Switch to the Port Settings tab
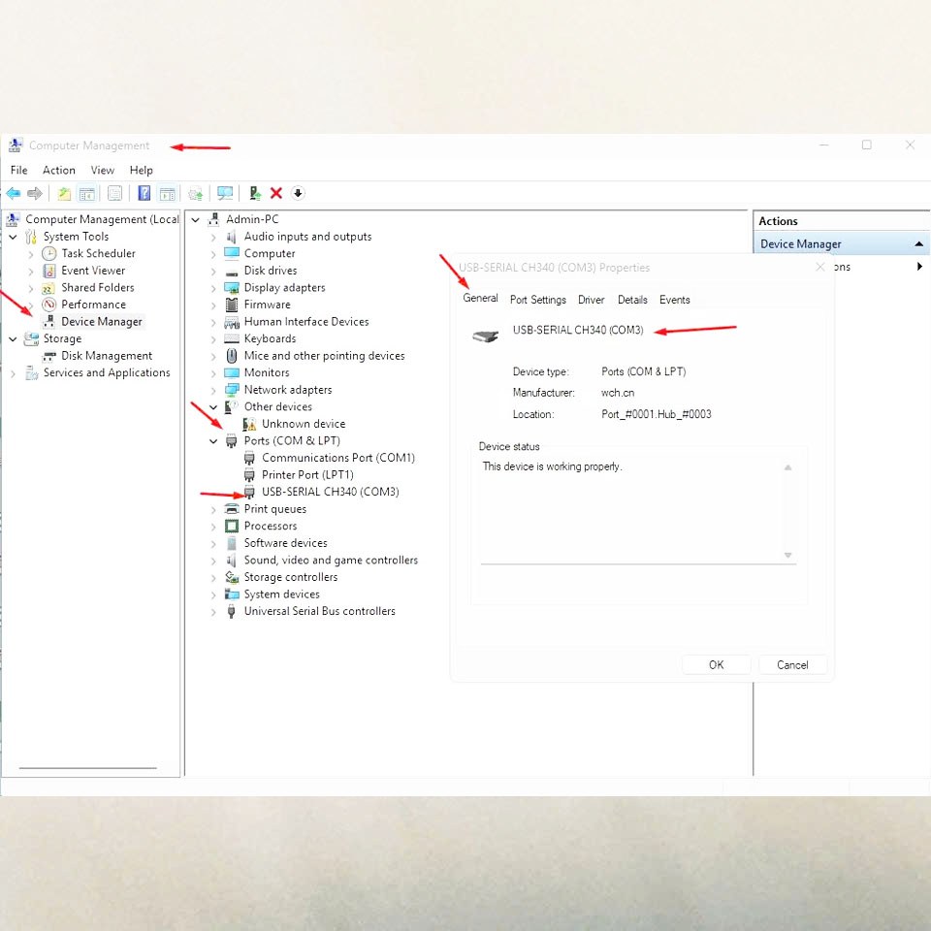The width and height of the screenshot is (931, 931). point(538,300)
